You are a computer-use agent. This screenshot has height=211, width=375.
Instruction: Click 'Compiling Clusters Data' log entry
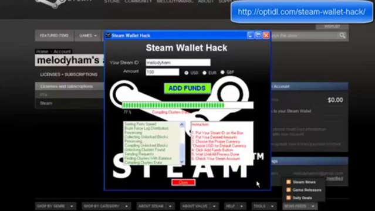tap(143, 162)
